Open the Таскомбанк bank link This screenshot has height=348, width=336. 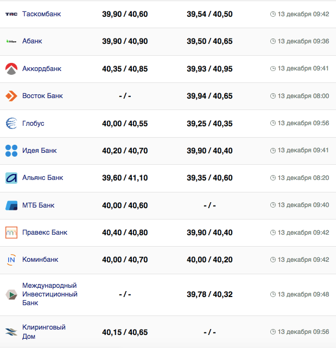coord(41,14)
